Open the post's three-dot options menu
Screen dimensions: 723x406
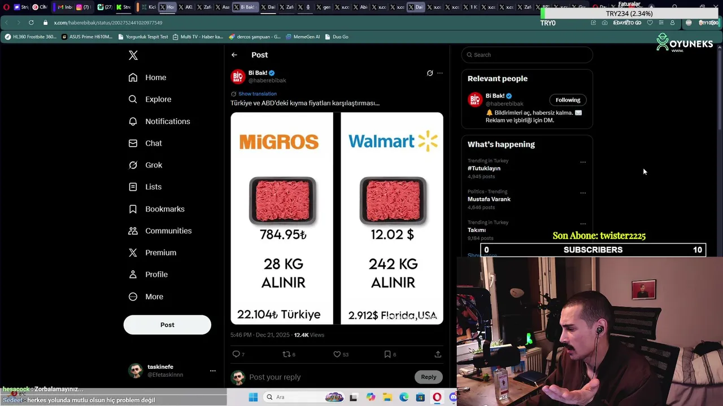[440, 73]
